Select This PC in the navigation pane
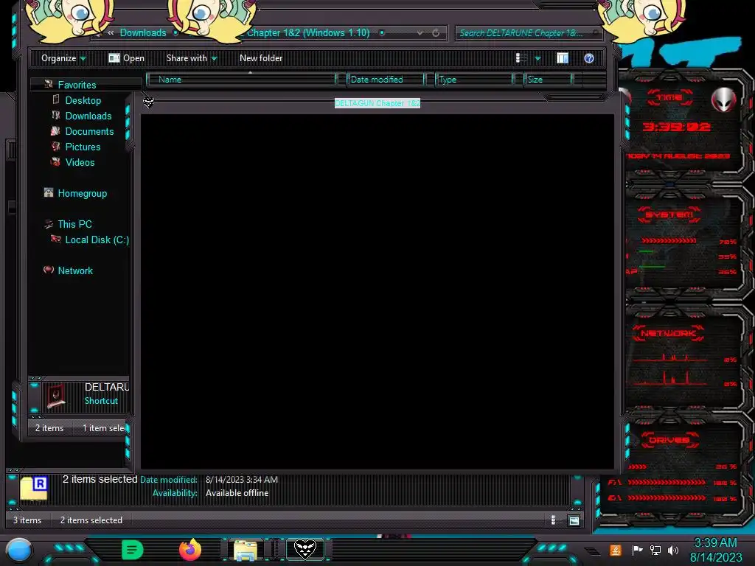 click(x=74, y=224)
